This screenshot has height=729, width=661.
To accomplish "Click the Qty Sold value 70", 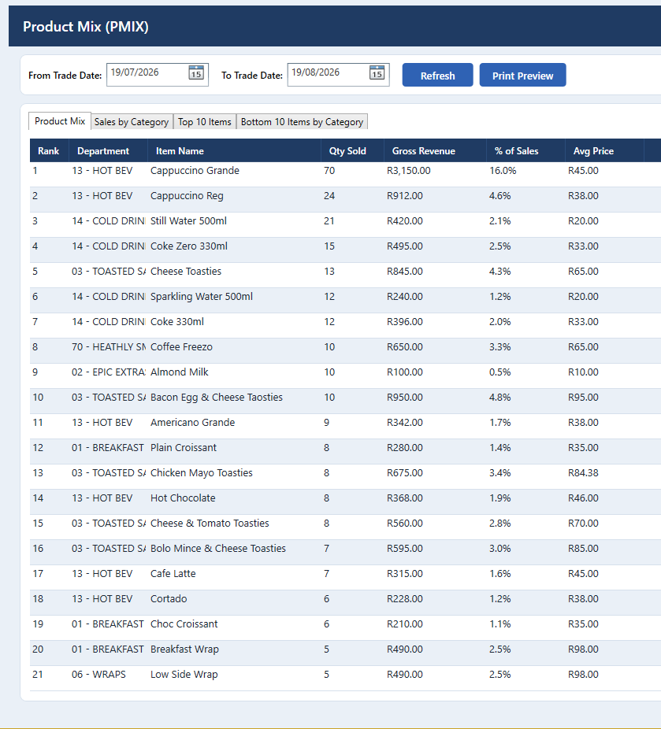I will tap(329, 171).
